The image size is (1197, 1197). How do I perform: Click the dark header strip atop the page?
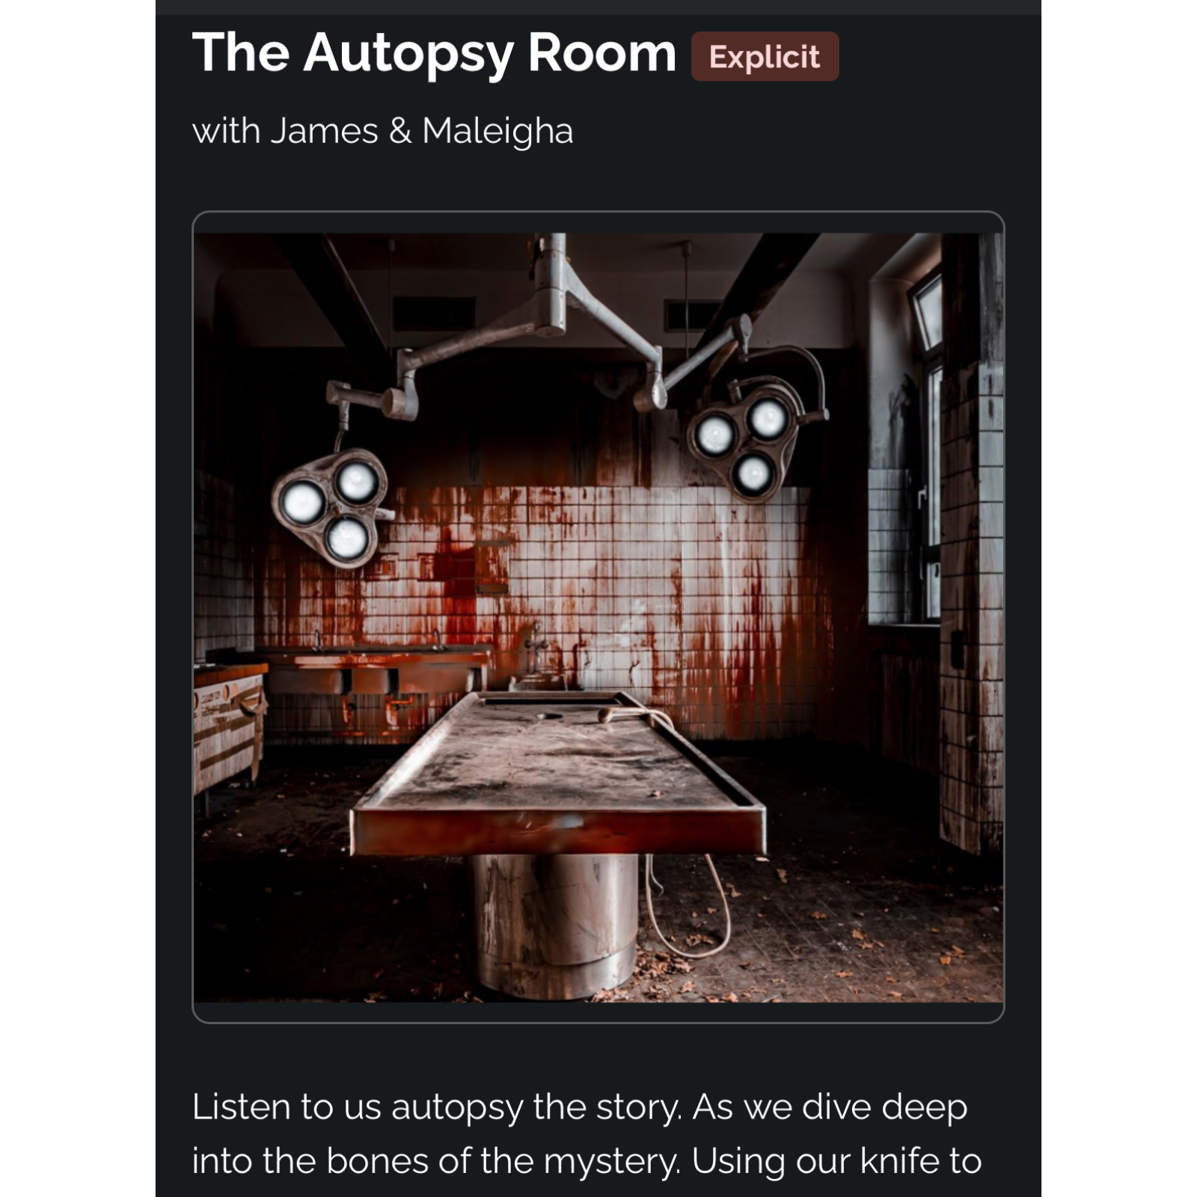pyautogui.click(x=598, y=7)
